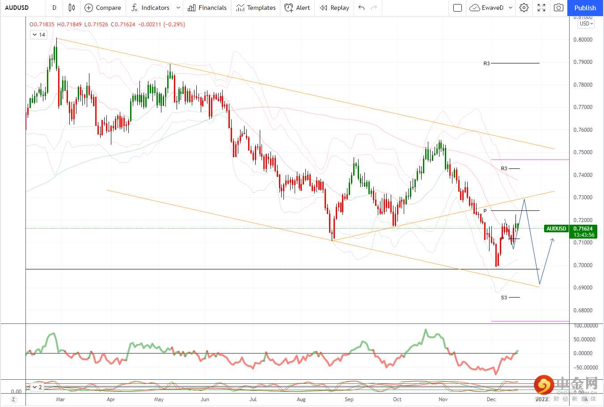Click the 0.73000 price scale value
Image resolution: width=604 pixels, height=407 pixels.
[x=583, y=197]
